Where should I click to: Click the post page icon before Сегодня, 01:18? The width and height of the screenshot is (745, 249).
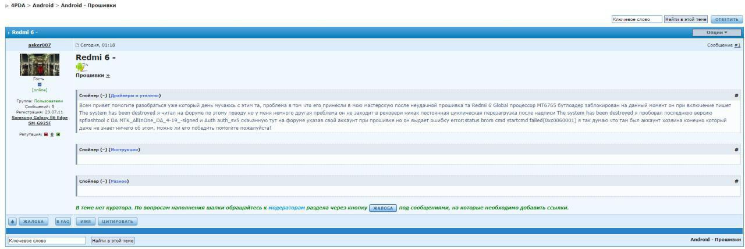pyautogui.click(x=77, y=45)
